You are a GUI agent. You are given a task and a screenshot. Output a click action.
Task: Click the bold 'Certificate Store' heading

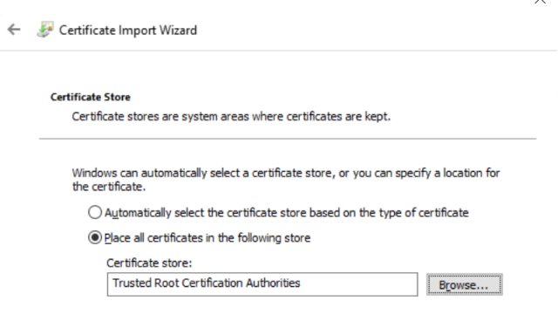tap(91, 97)
